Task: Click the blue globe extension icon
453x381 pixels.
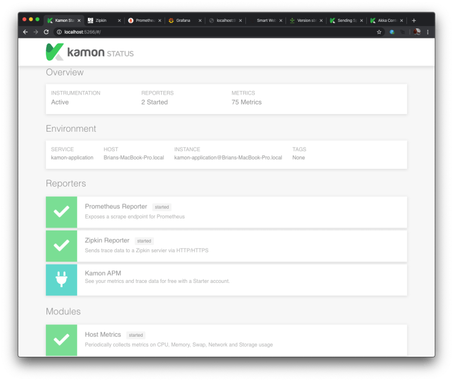Action: pos(392,32)
